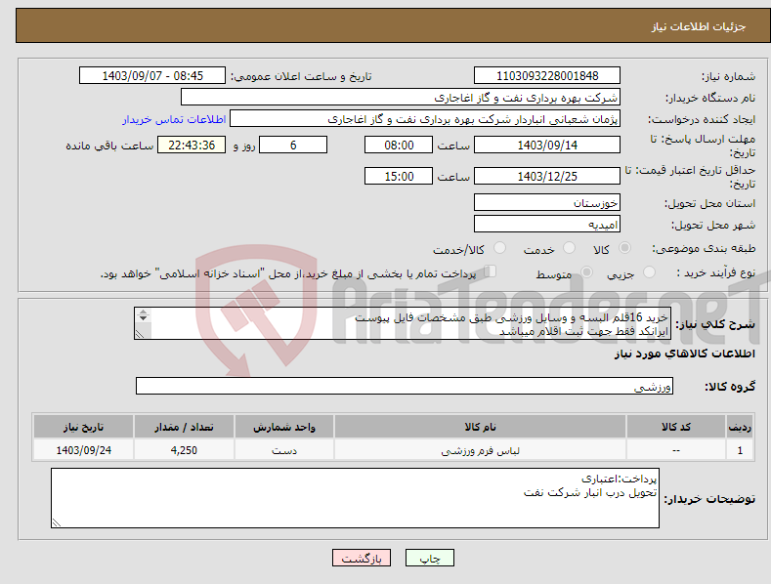Click the resize handle of buyer notes box

point(57,523)
